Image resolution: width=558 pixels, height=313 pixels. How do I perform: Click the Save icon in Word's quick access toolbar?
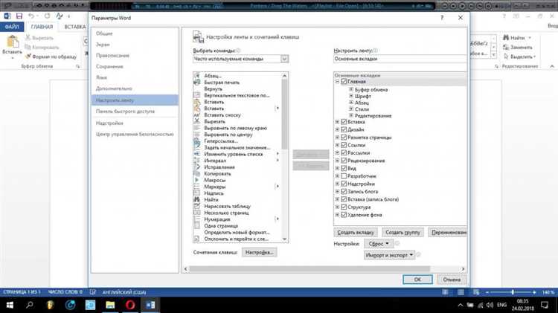click(19, 16)
